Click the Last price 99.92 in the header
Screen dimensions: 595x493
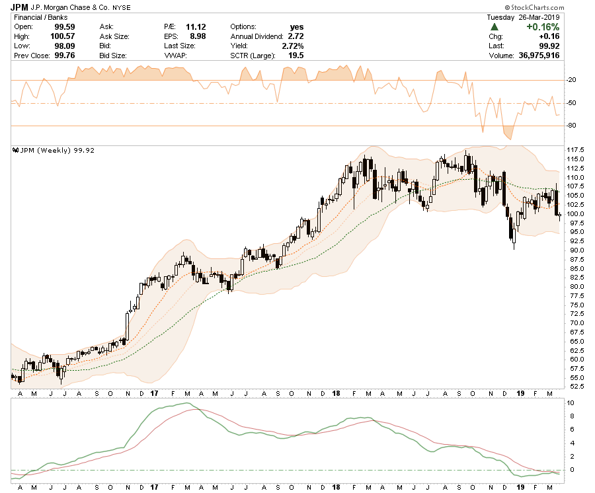549,46
